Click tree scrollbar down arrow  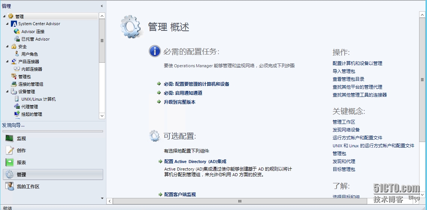(x=102, y=116)
